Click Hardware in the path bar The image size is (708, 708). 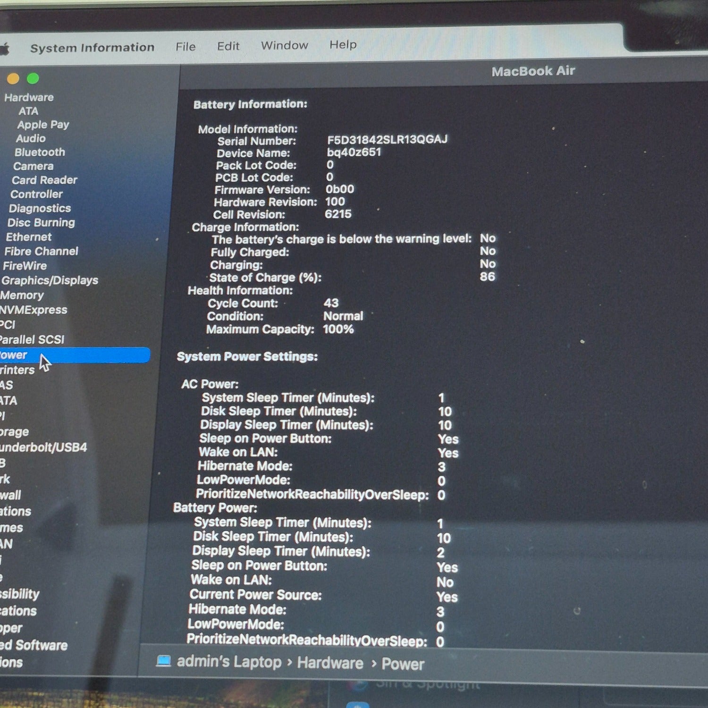(330, 663)
